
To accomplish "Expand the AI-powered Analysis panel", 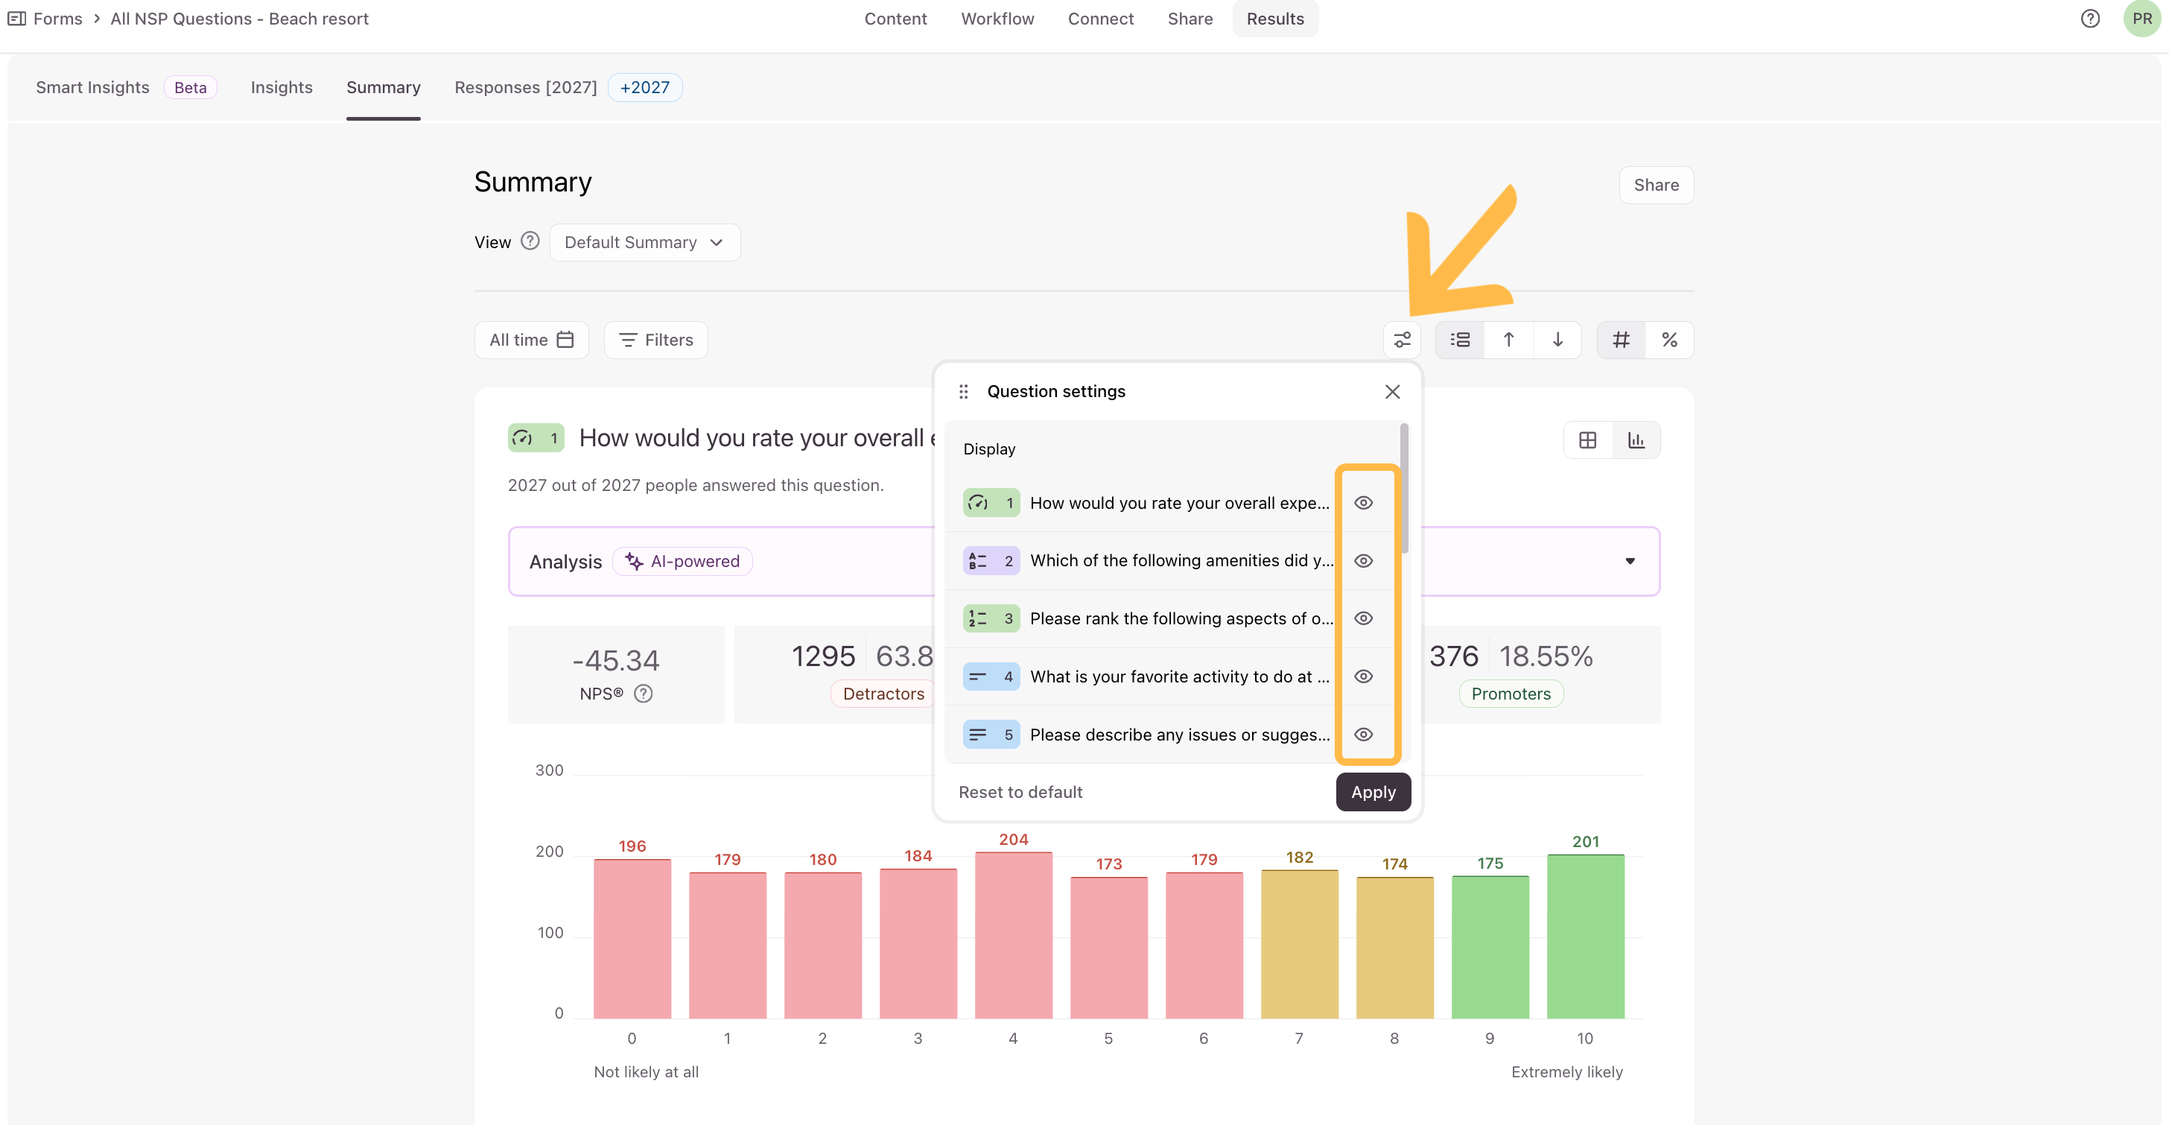I will click(x=1630, y=561).
